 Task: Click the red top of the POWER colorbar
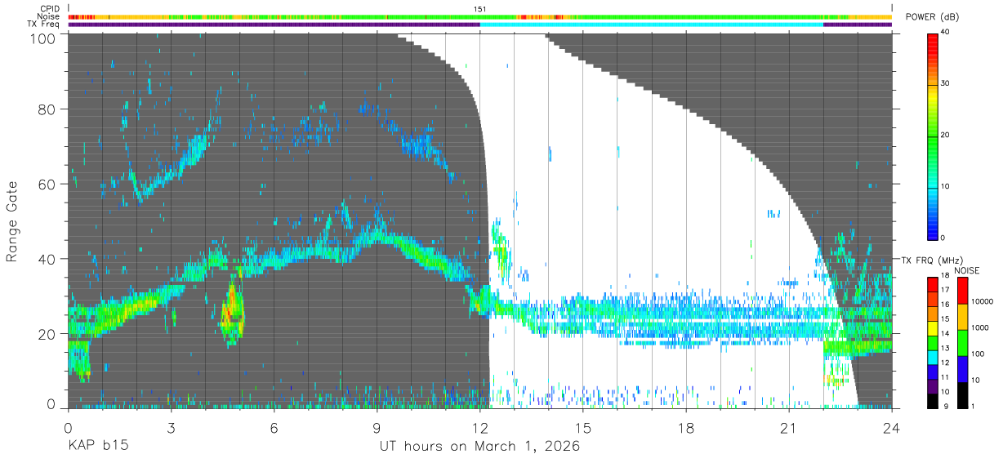[932, 42]
